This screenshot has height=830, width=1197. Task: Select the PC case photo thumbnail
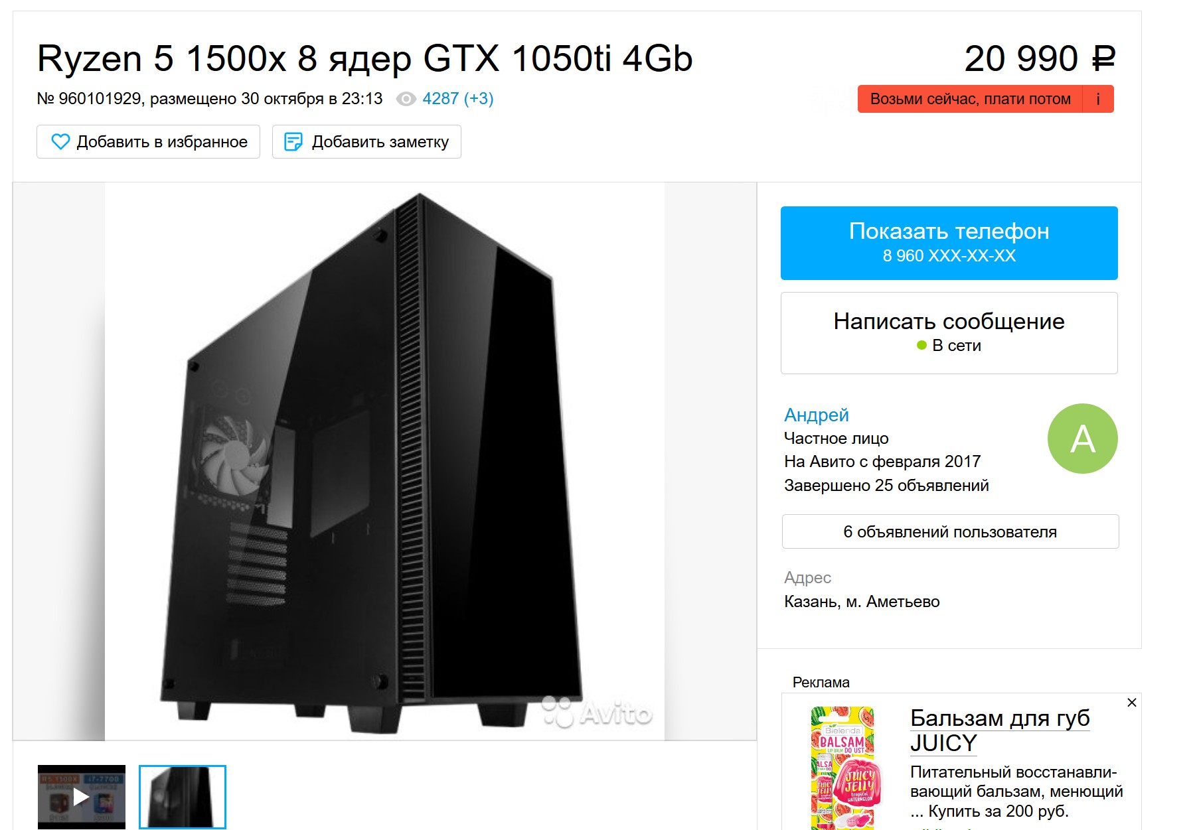[x=183, y=797]
